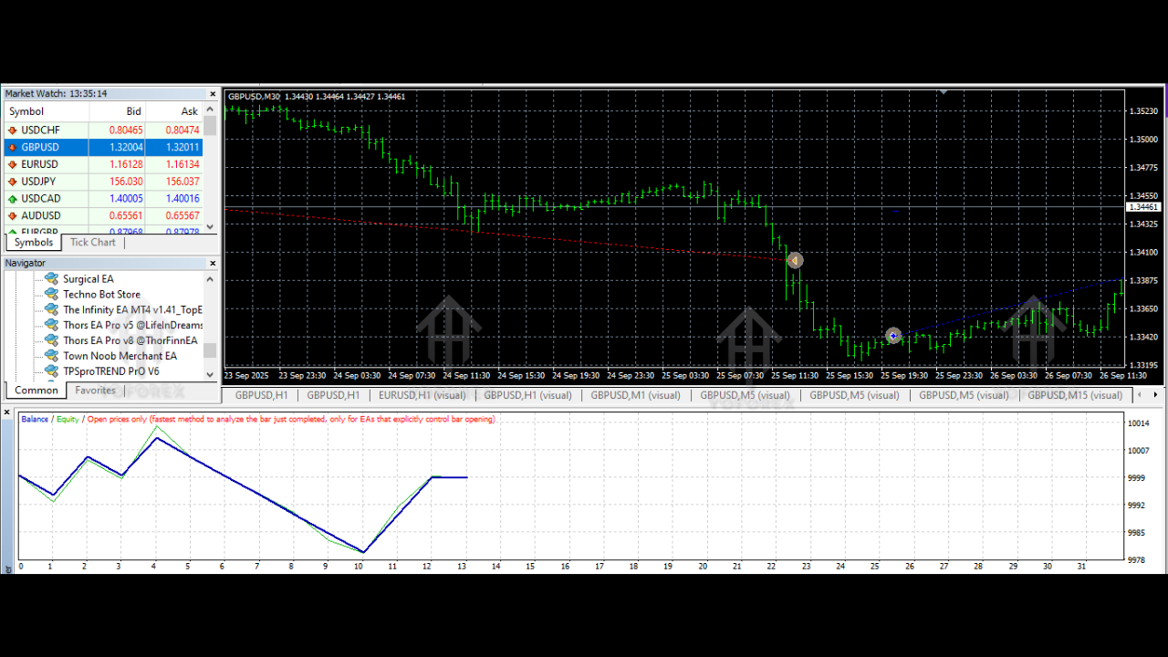Click the Town Noob Merchant EA icon
This screenshot has height=657, width=1168.
(51, 356)
